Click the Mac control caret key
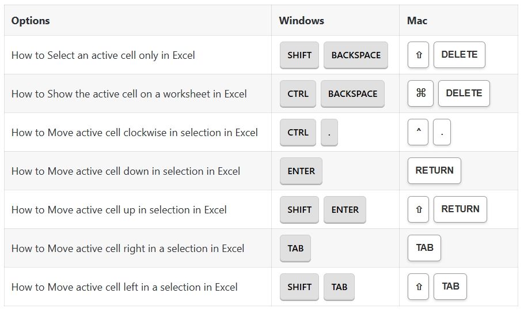The image size is (524, 312). pyautogui.click(x=418, y=132)
